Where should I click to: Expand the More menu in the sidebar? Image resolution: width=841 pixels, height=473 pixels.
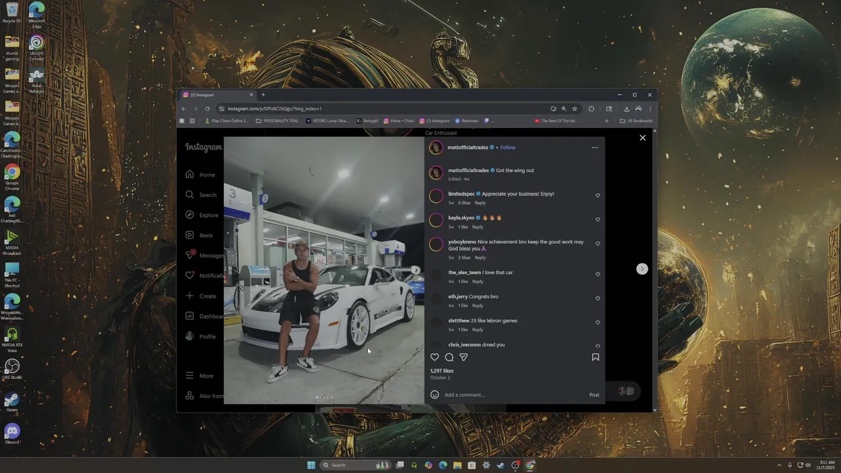click(200, 376)
